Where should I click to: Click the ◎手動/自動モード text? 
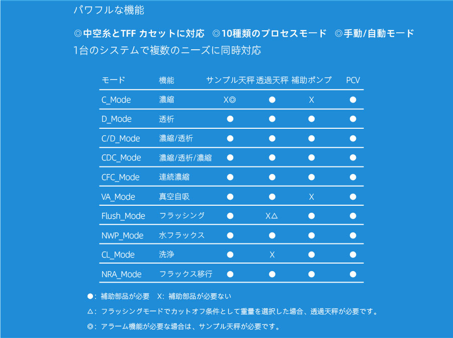coord(374,33)
